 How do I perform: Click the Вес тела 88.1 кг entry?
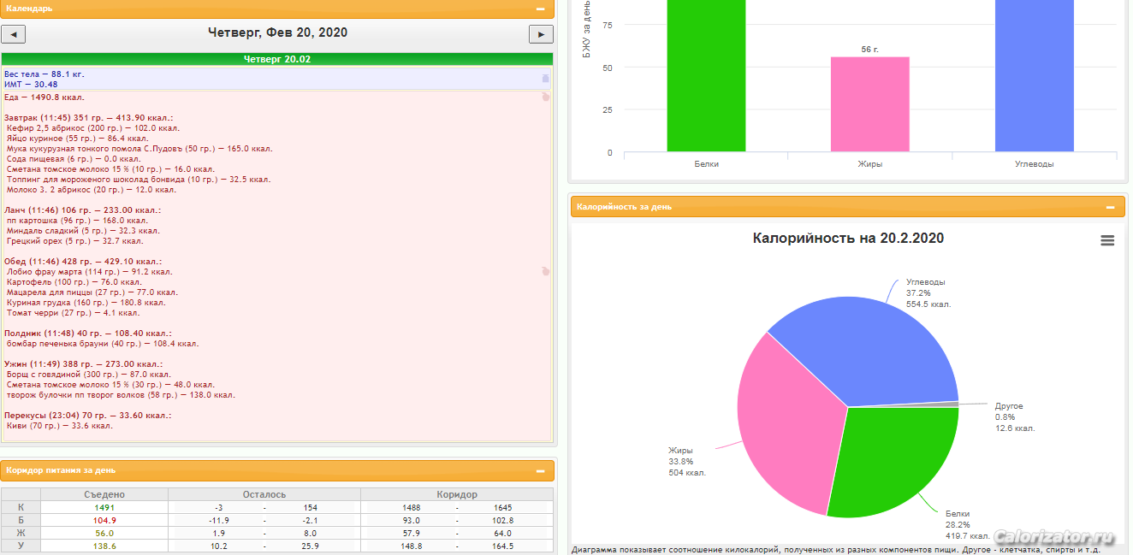(x=44, y=74)
